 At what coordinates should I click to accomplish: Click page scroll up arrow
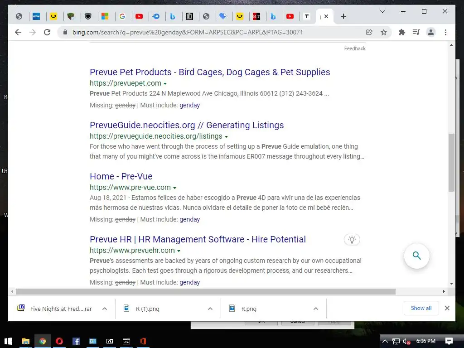pos(451,45)
